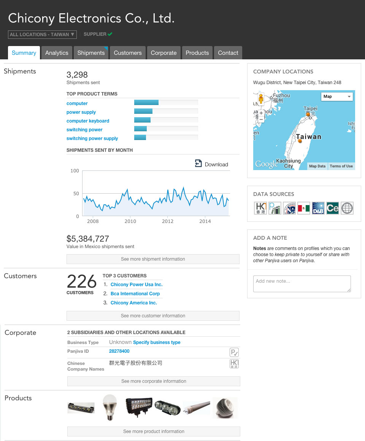Click the Ce data source icon

point(332,208)
